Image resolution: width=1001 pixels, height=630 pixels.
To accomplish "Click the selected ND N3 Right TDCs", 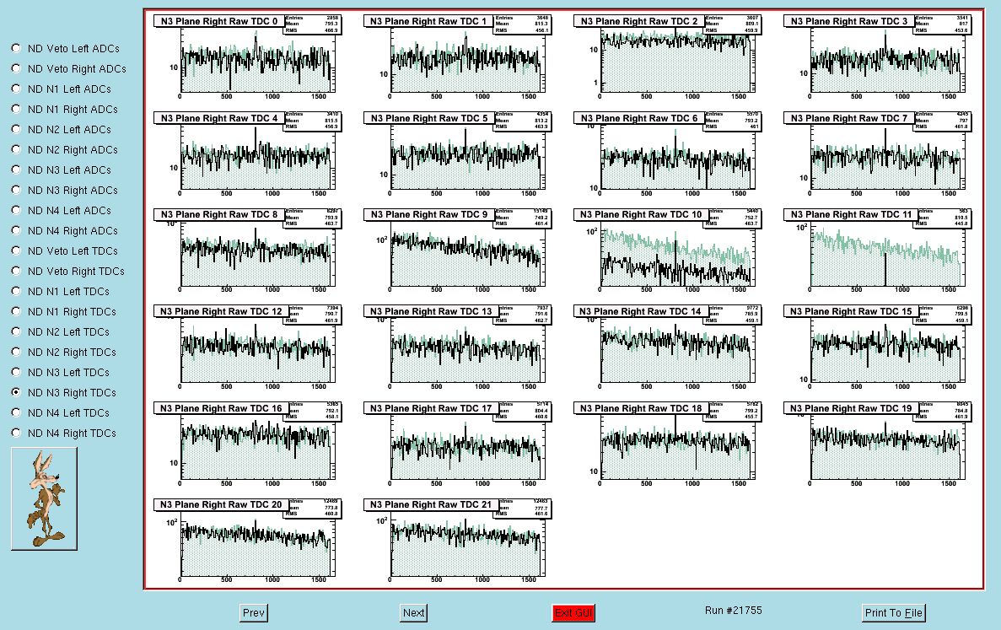I will point(16,392).
